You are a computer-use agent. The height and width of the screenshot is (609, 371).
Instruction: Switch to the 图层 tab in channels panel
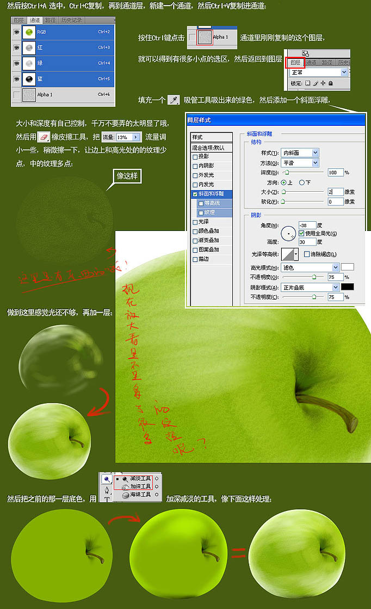(x=18, y=20)
